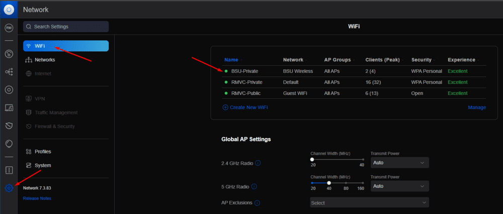
Task: Click the info icon beside 5 GHz Radio
Action: coord(254,186)
